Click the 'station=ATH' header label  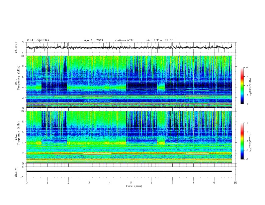pos(124,40)
